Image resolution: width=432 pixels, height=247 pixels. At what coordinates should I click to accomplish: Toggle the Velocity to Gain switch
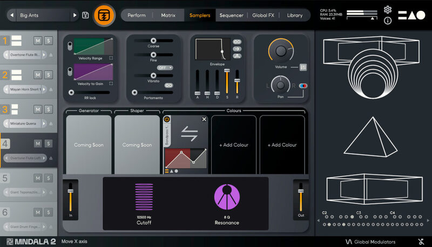70,72
